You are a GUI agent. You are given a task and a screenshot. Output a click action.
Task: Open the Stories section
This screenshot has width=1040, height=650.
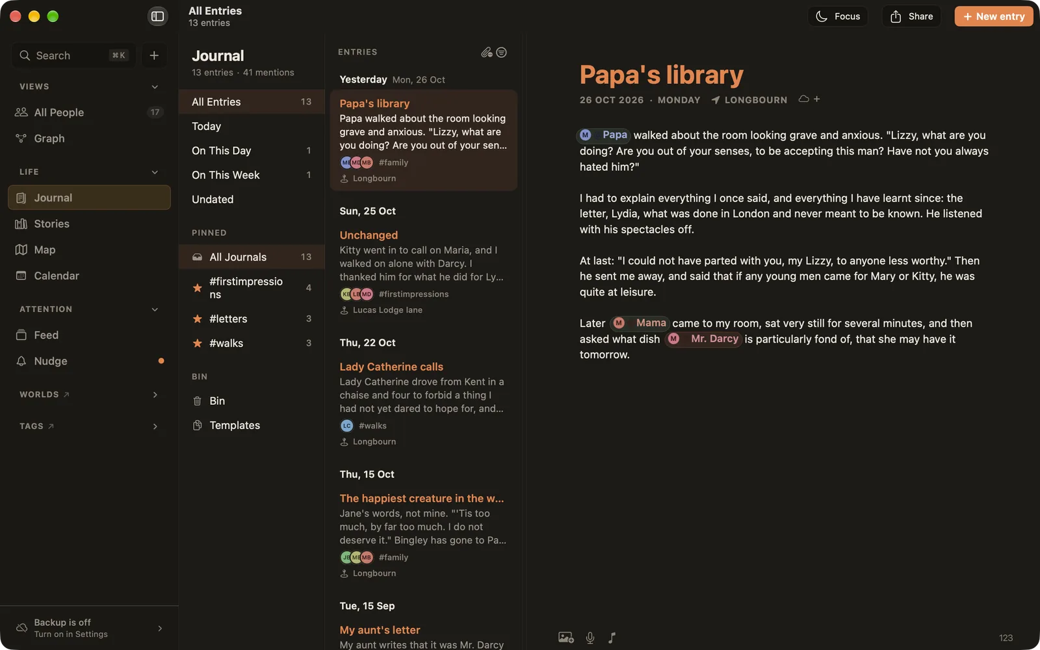point(89,224)
